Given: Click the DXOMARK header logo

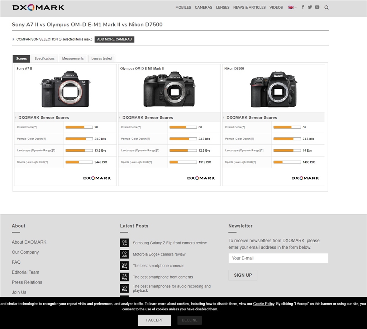Looking at the screenshot, I should point(38,8).
